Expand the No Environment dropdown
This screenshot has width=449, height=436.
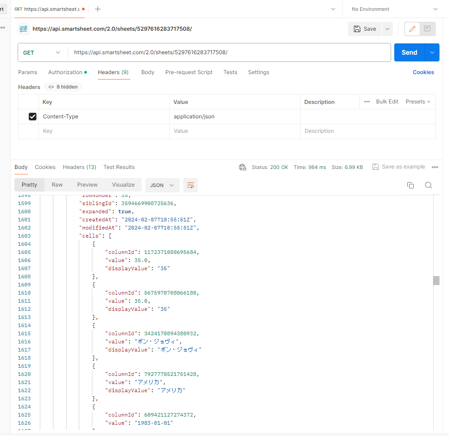tap(395, 9)
